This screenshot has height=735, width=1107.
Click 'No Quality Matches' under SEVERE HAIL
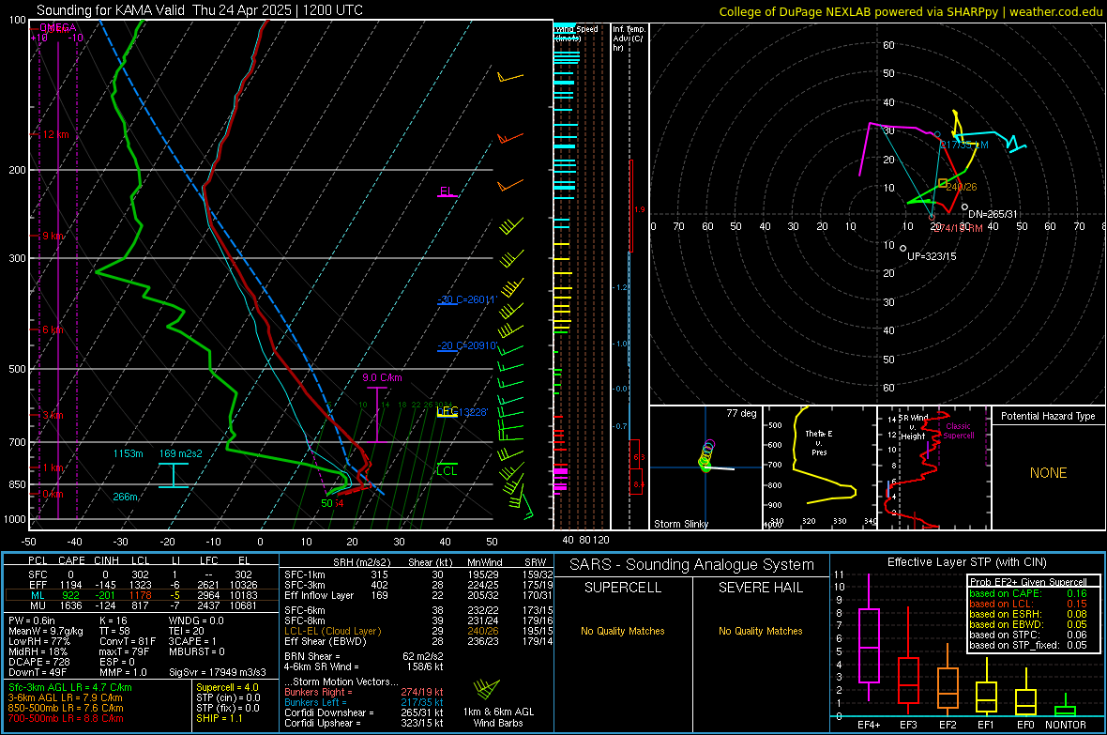point(760,631)
